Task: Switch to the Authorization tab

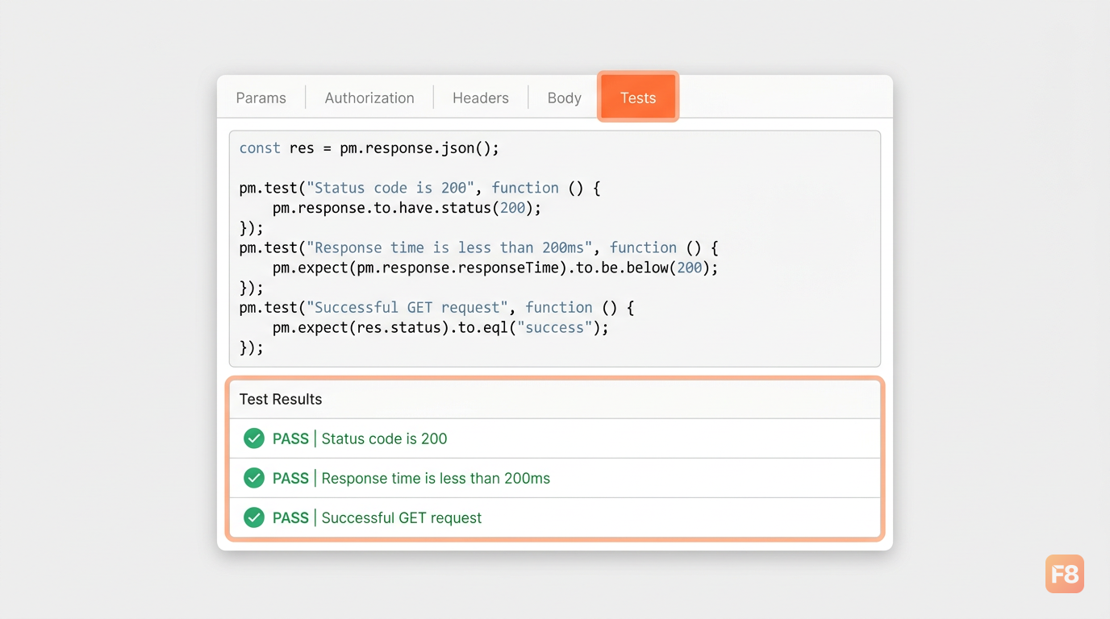Action: coord(369,98)
